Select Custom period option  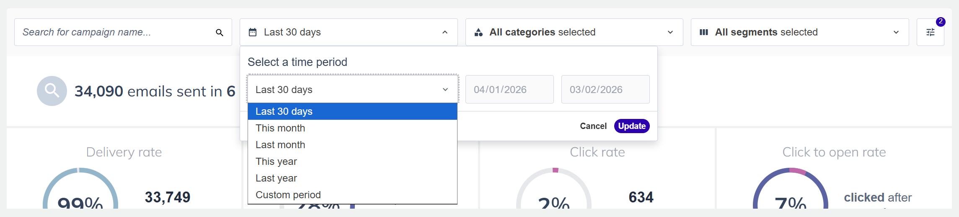[x=288, y=195]
